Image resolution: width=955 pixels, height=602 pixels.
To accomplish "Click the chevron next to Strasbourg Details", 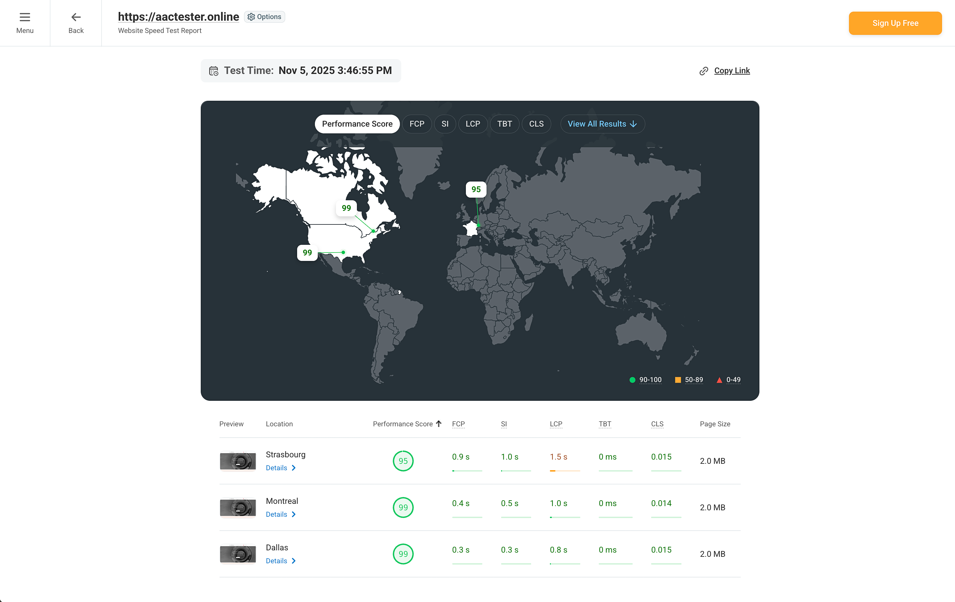I will [x=294, y=468].
